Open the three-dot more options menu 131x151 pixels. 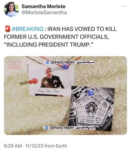point(124,6)
